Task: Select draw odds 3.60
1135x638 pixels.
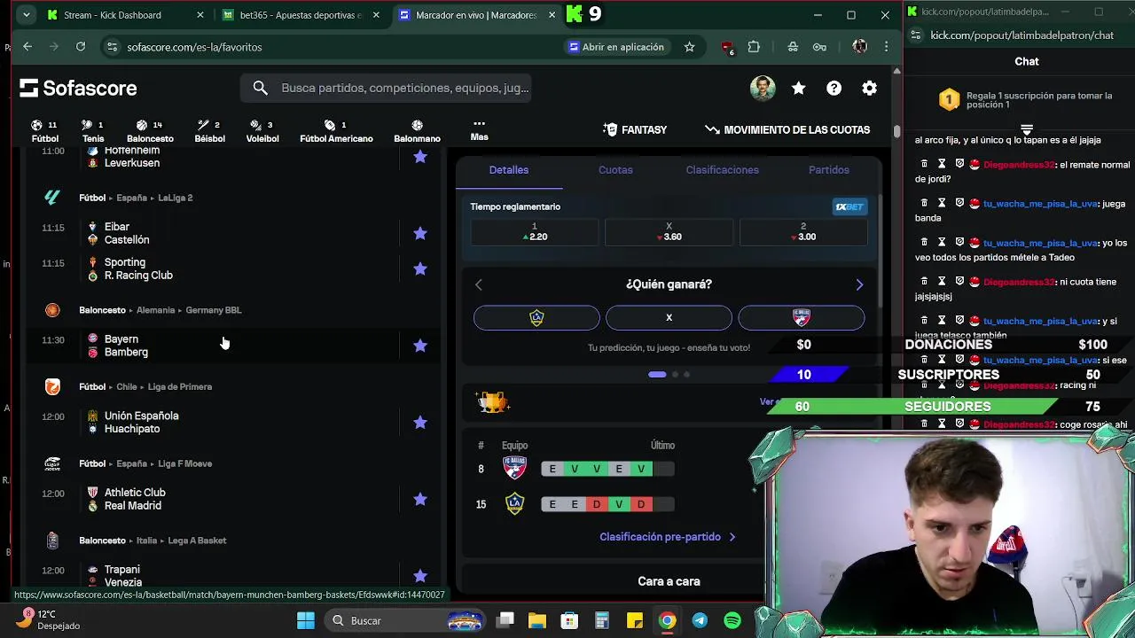Action: click(669, 232)
